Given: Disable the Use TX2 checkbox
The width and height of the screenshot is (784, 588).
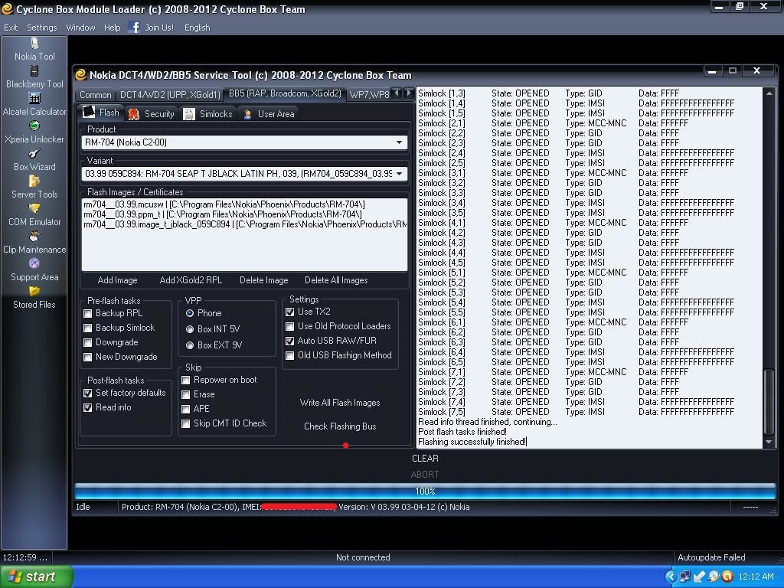Looking at the screenshot, I should pos(290,312).
